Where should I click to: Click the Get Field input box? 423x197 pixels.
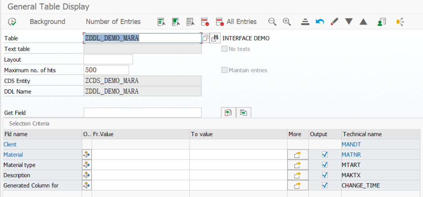143,113
